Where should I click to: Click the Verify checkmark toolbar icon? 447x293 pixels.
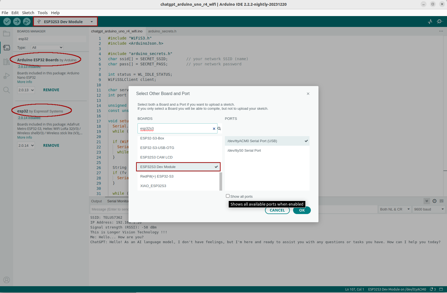[7, 22]
